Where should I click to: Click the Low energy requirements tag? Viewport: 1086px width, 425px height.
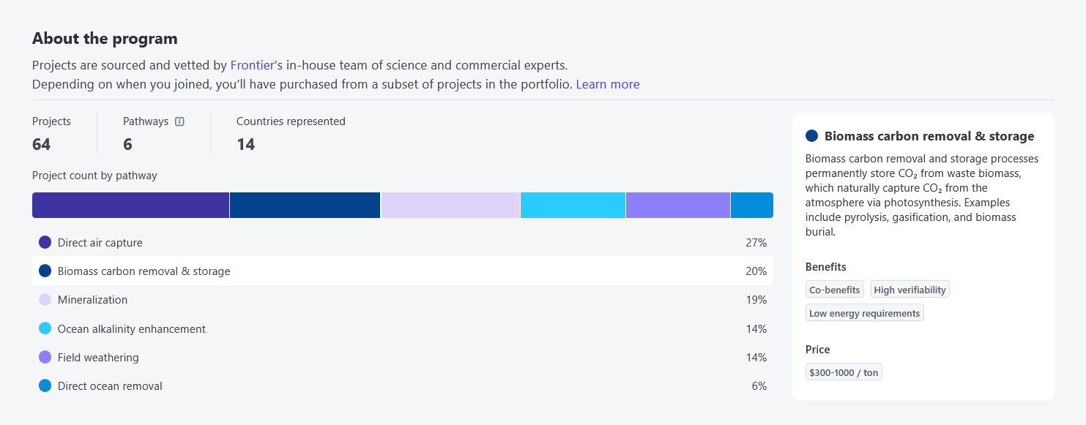pos(865,313)
